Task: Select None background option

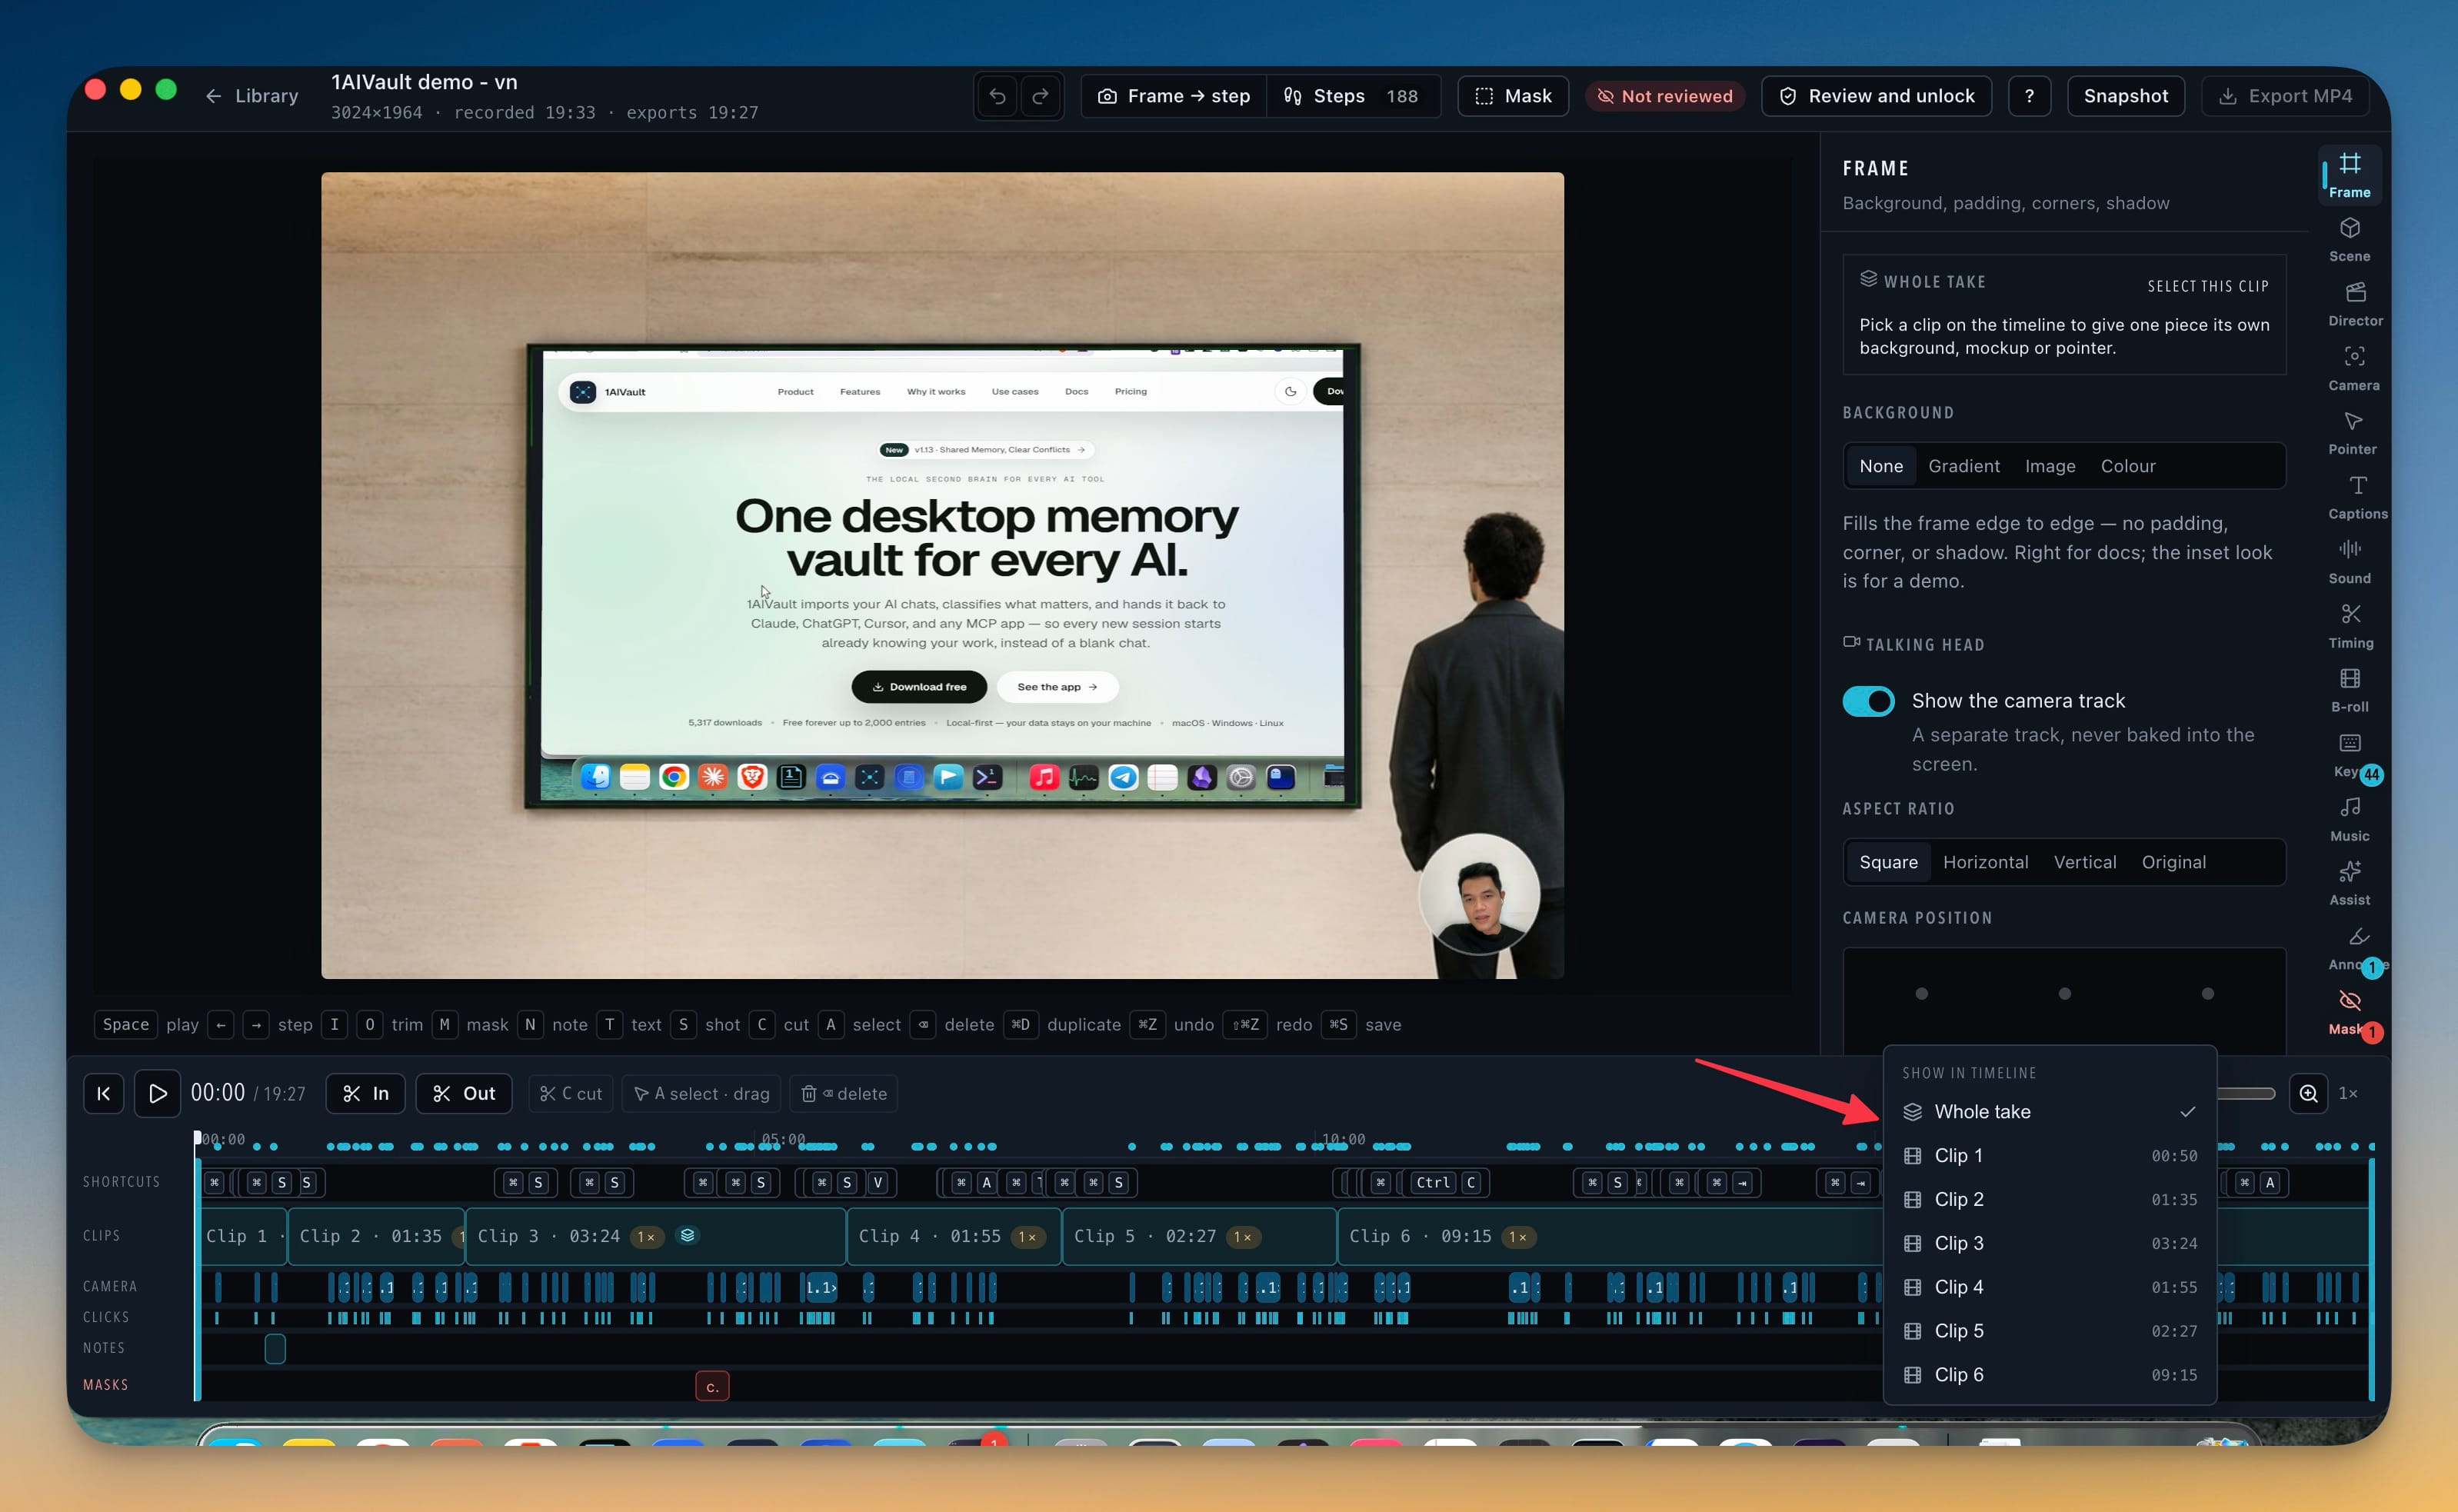Action: (1881, 466)
